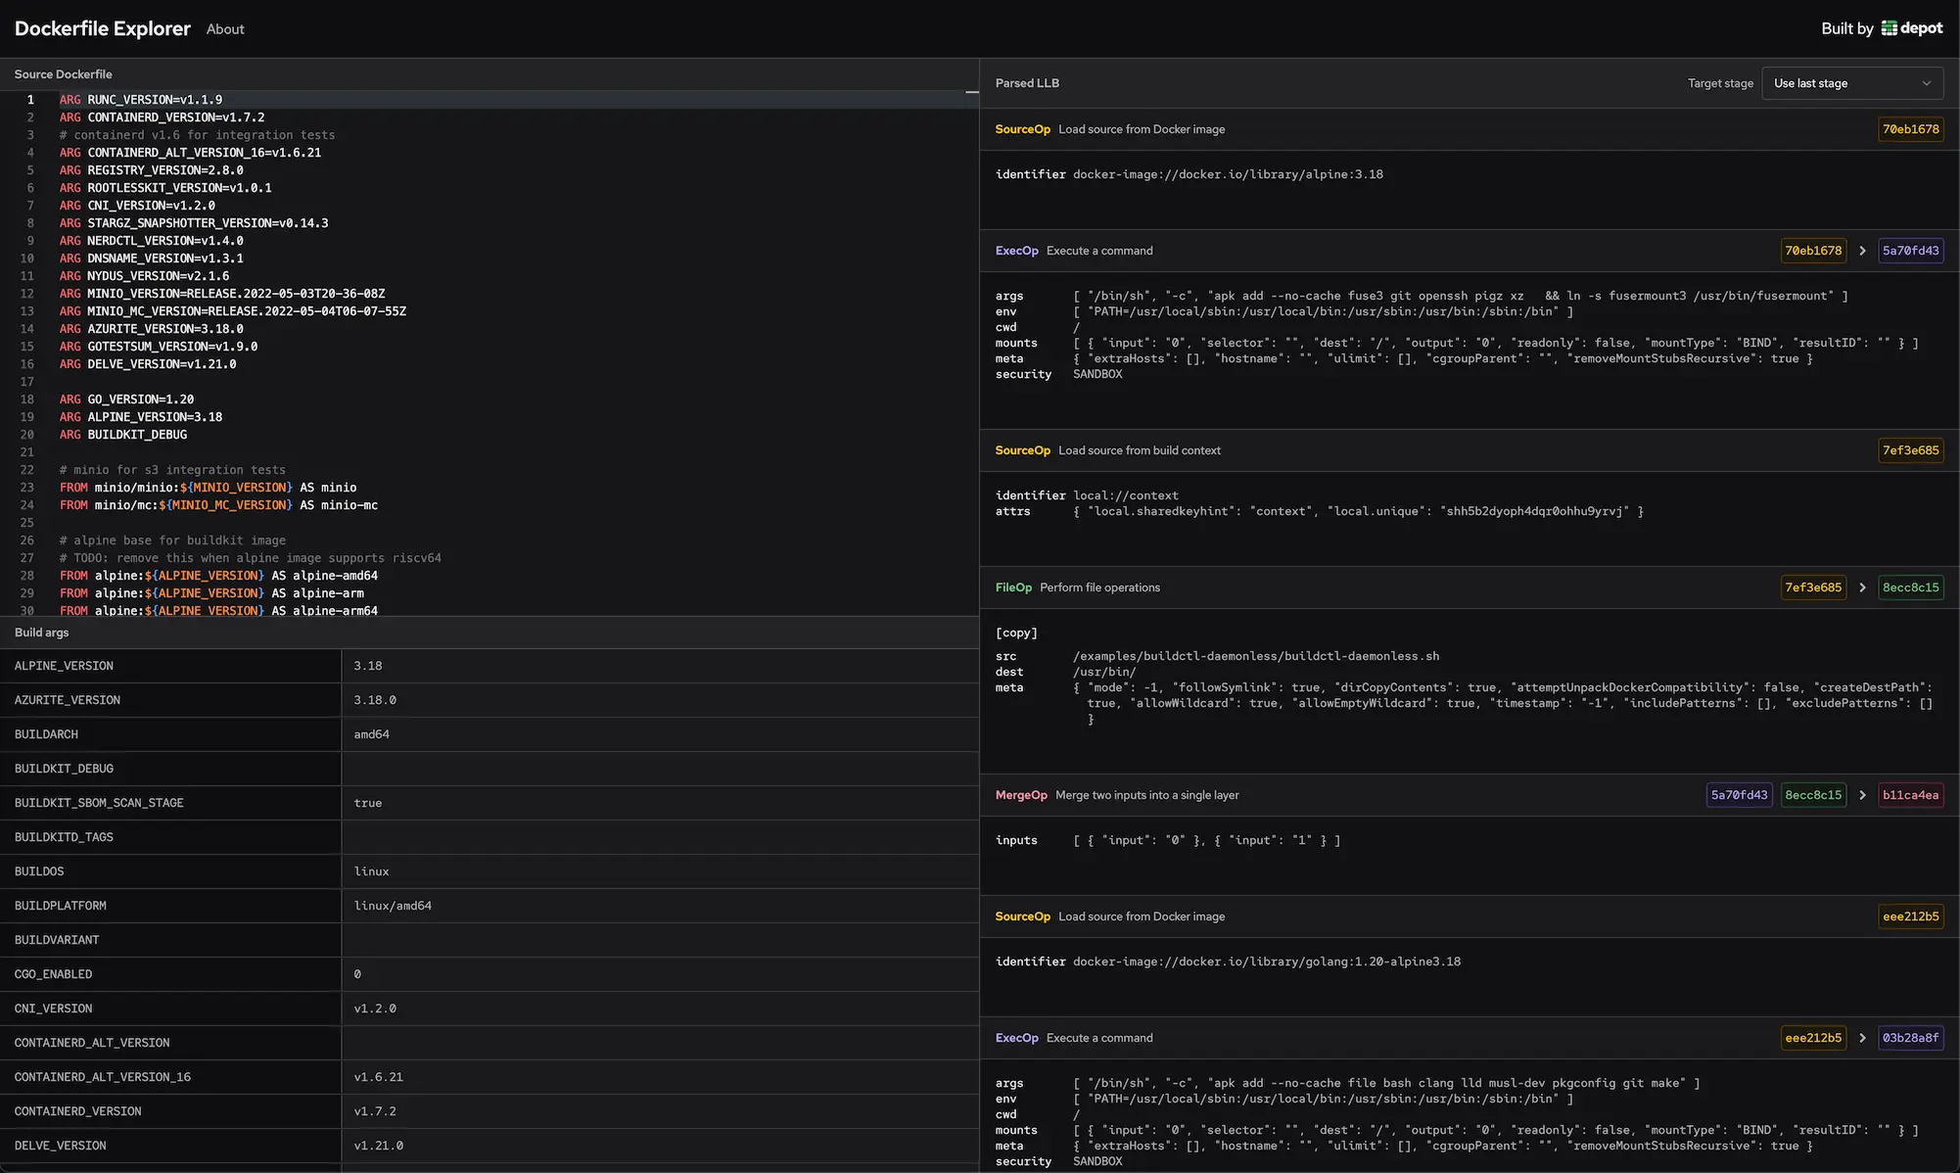Screen dimensions: 1960x1173
Task: Click the About menu item
Action: [x=224, y=28]
